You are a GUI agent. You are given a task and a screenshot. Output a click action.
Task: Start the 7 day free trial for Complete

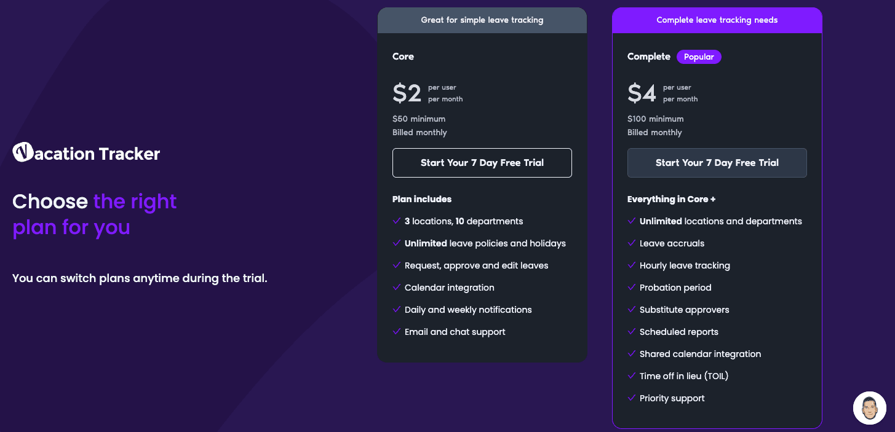point(717,163)
